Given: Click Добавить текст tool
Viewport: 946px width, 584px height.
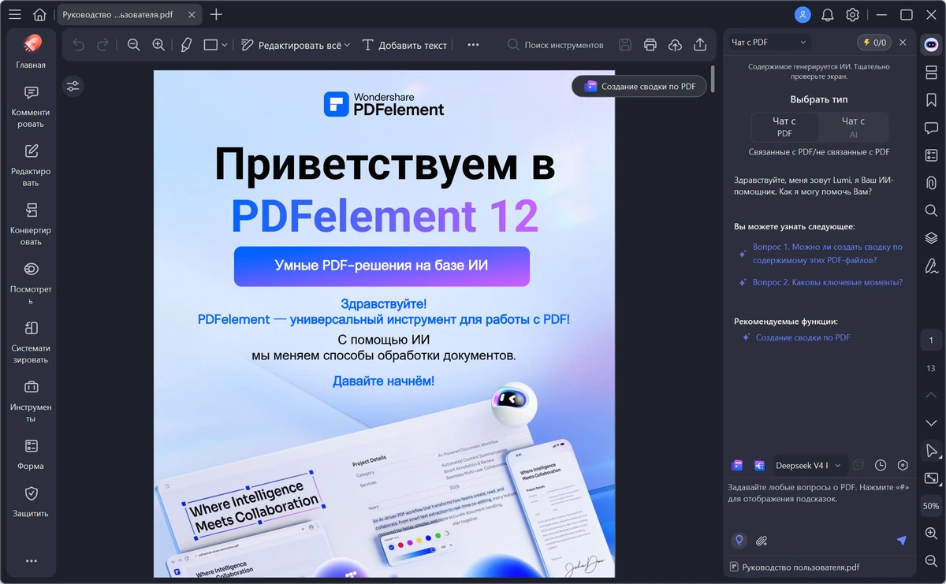Looking at the screenshot, I should click(404, 45).
